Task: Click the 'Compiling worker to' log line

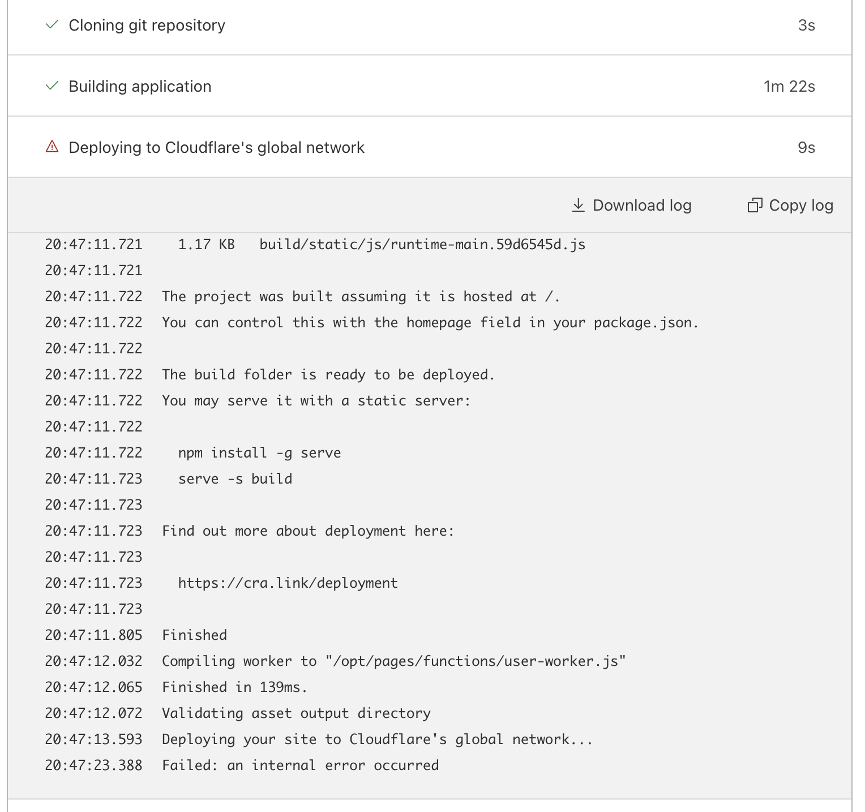Action: [x=394, y=661]
